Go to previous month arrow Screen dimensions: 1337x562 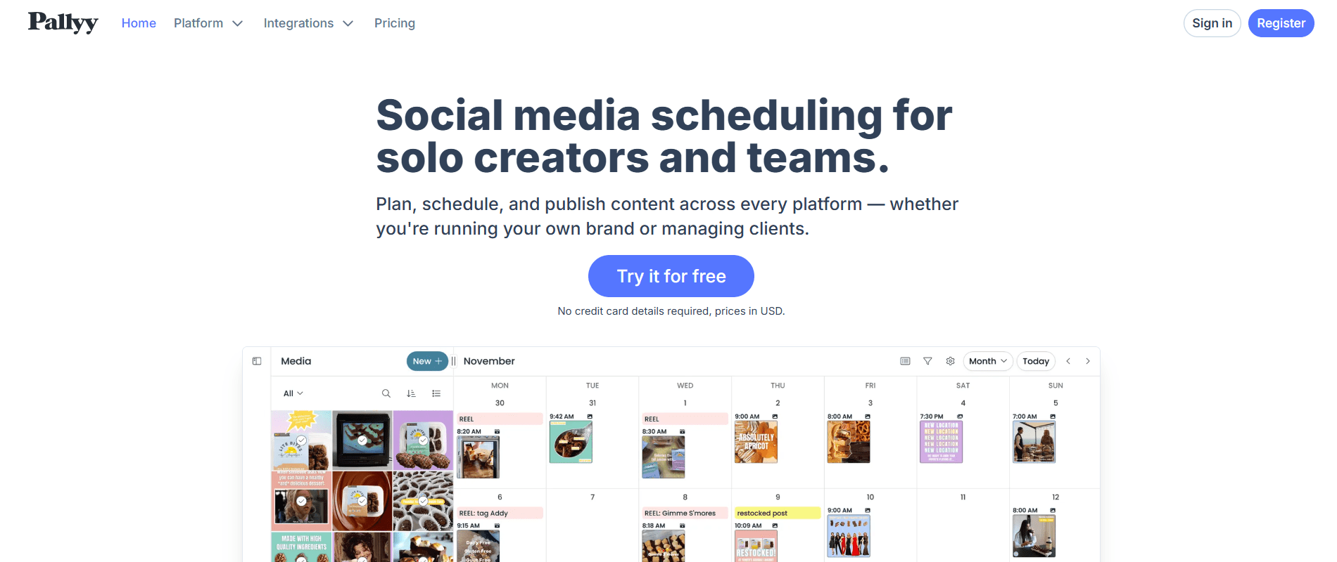(1068, 361)
